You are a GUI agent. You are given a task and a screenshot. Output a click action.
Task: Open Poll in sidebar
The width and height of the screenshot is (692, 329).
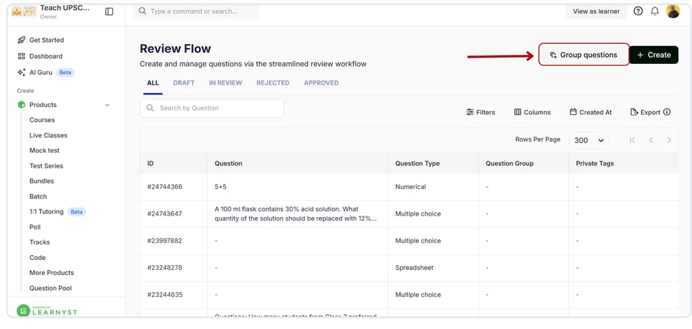[x=35, y=227]
